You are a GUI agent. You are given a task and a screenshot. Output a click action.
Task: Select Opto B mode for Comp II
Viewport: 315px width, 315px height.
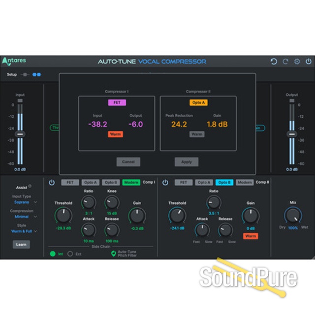[x=224, y=183]
